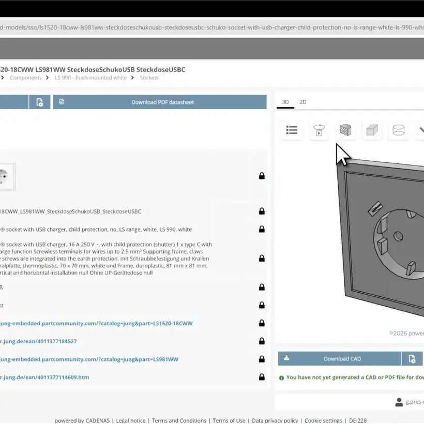Open Terms and Conditions footer link
This screenshot has height=424, width=424.
pyautogui.click(x=179, y=420)
